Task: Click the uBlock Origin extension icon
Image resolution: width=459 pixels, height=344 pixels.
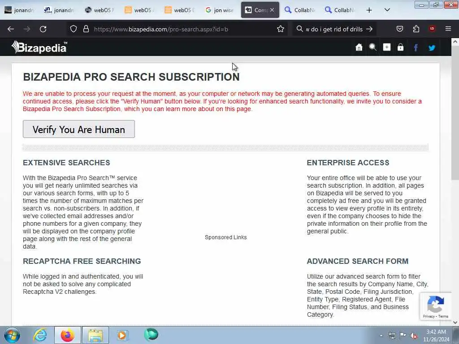Action: 432,29
